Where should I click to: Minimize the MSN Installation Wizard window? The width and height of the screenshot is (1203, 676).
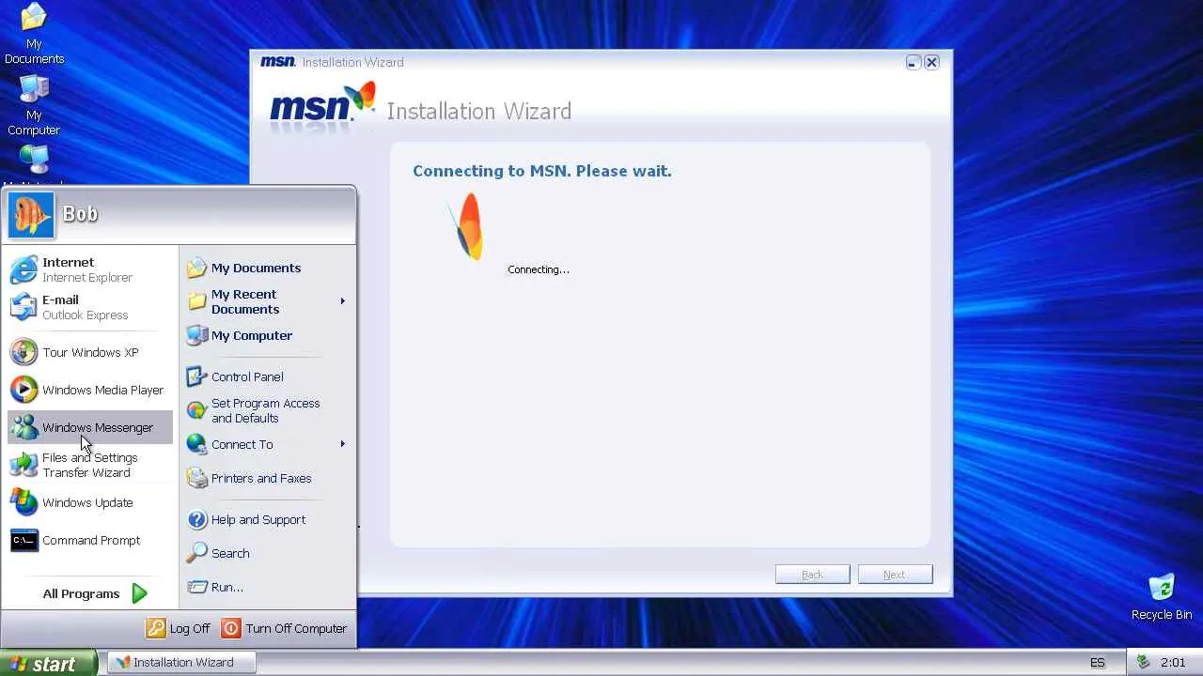913,62
